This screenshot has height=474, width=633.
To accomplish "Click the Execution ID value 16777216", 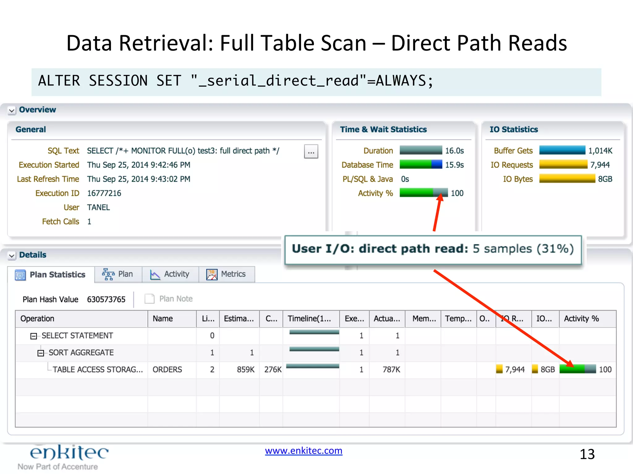I will point(104,193).
